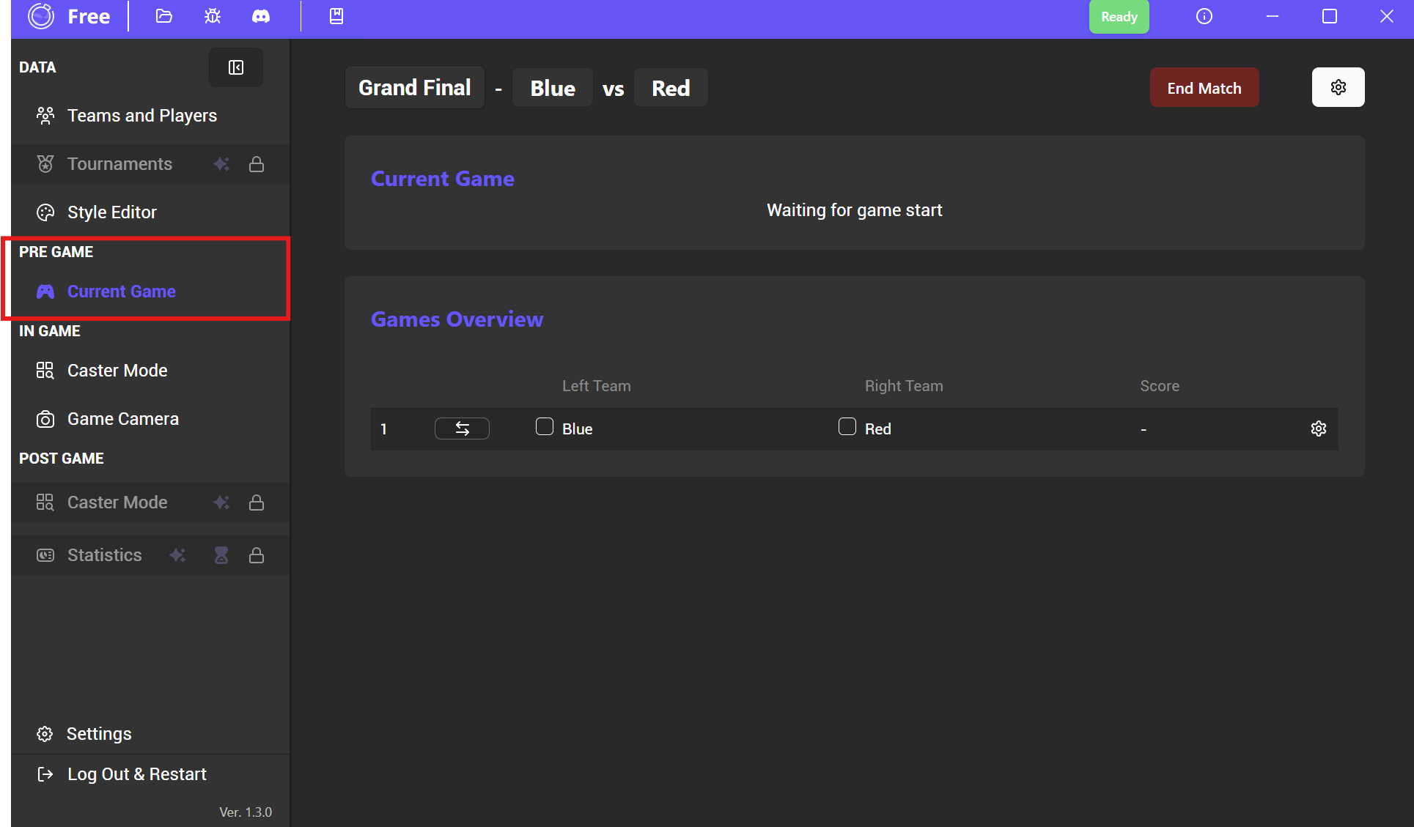The width and height of the screenshot is (1414, 827).
Task: Click the book documentation icon
Action: pyautogui.click(x=336, y=16)
